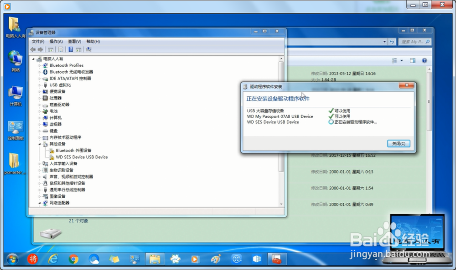Click the 搜索 My P... search field
The image size is (456, 270).
click(x=414, y=42)
